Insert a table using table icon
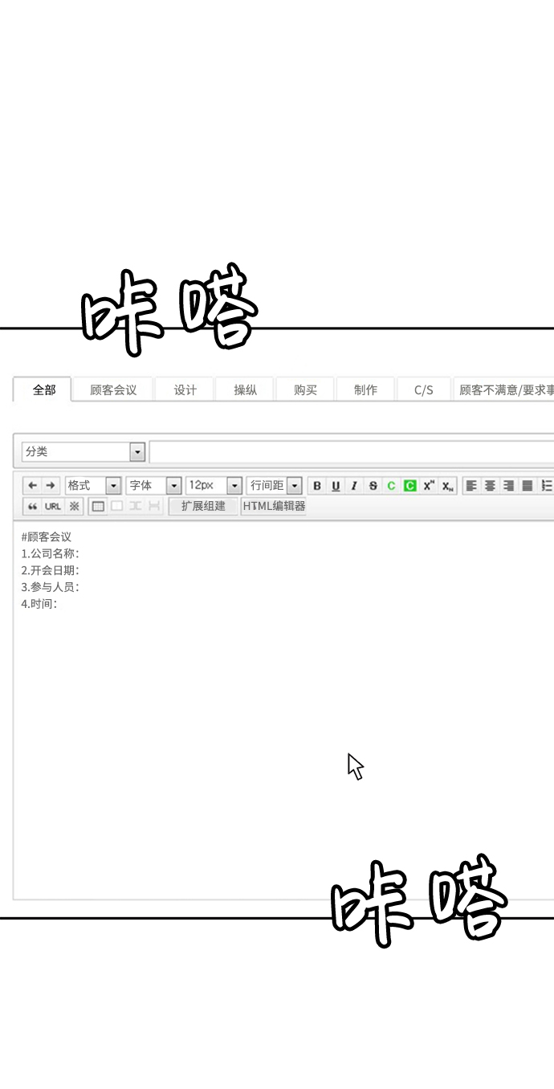554x1089 pixels. coord(98,507)
